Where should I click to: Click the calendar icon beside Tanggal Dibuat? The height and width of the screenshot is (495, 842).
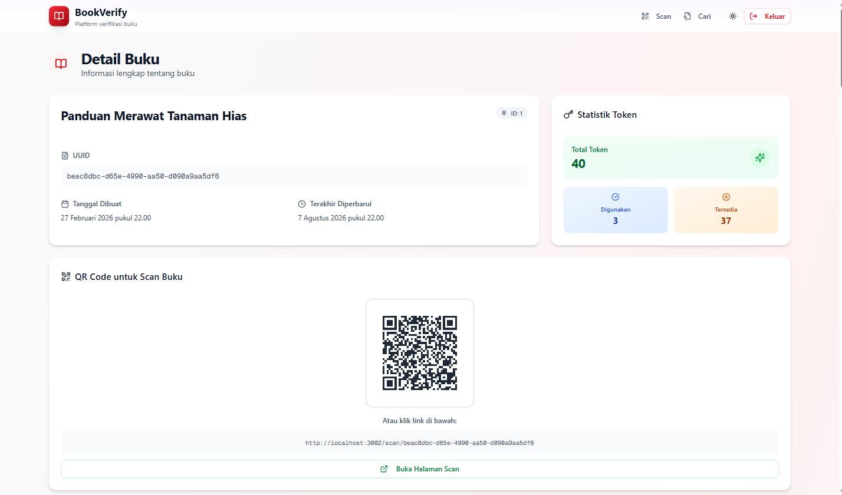(65, 204)
